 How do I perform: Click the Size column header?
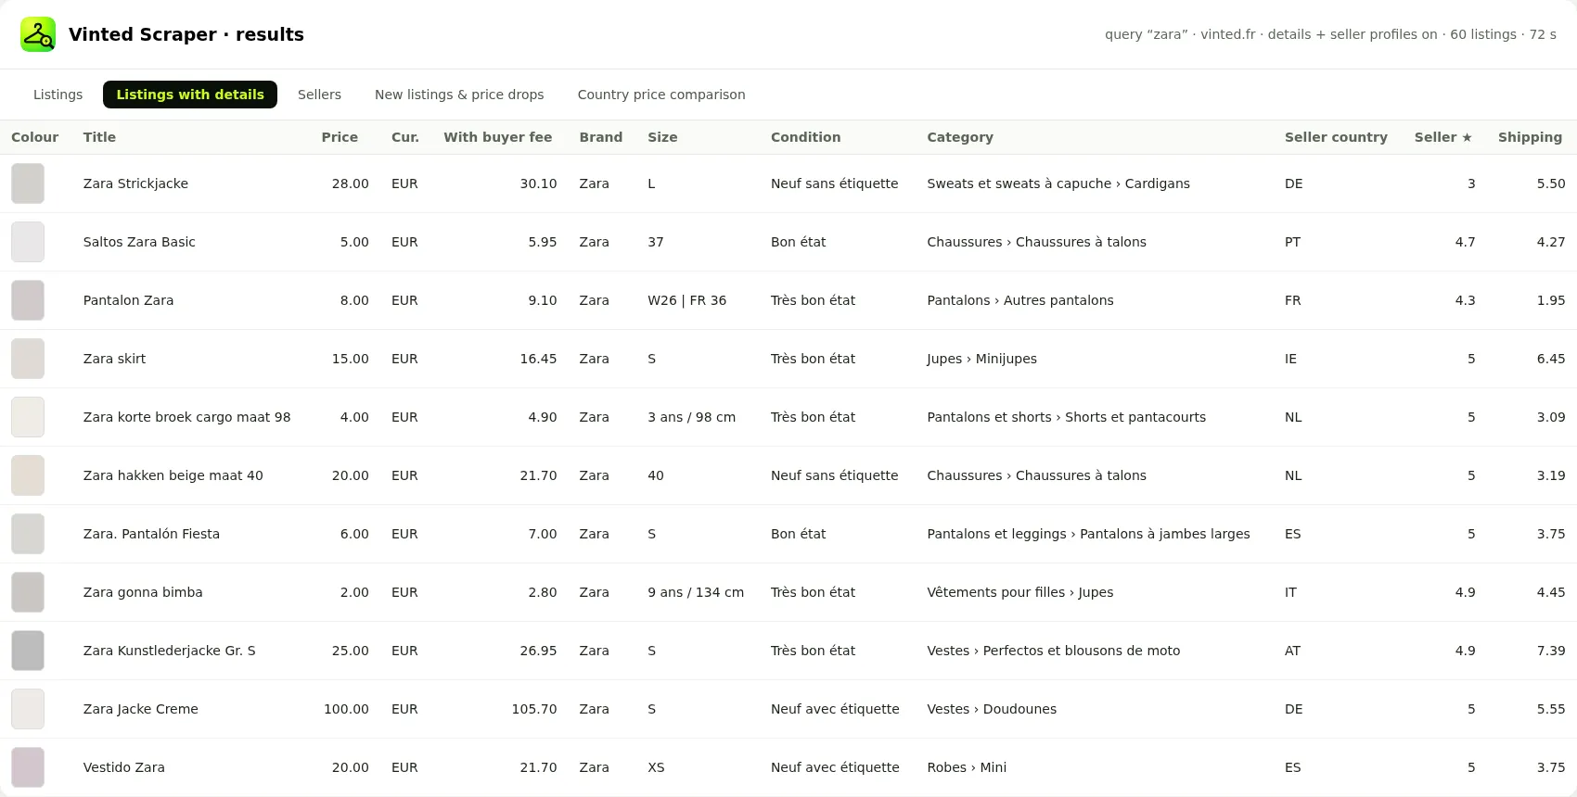click(x=662, y=137)
